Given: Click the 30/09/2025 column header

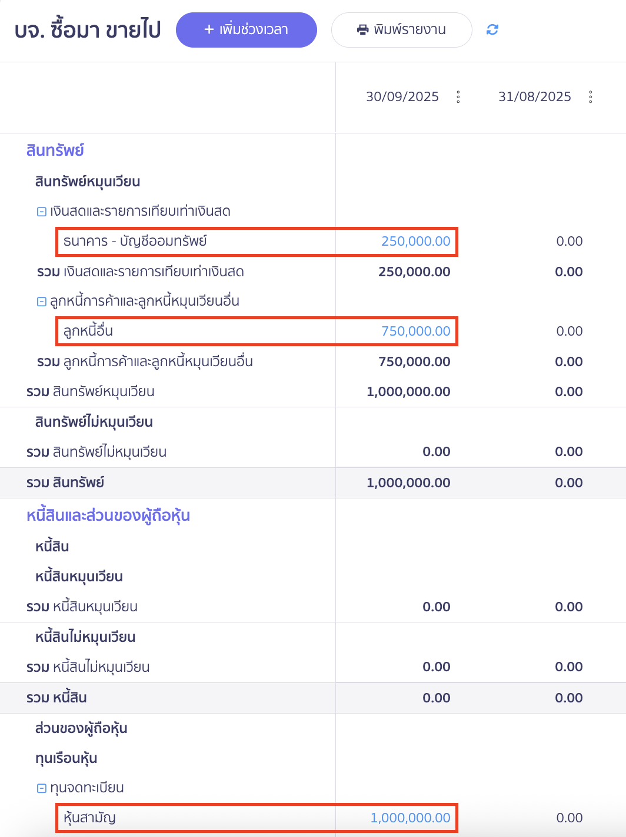Looking at the screenshot, I should [403, 96].
